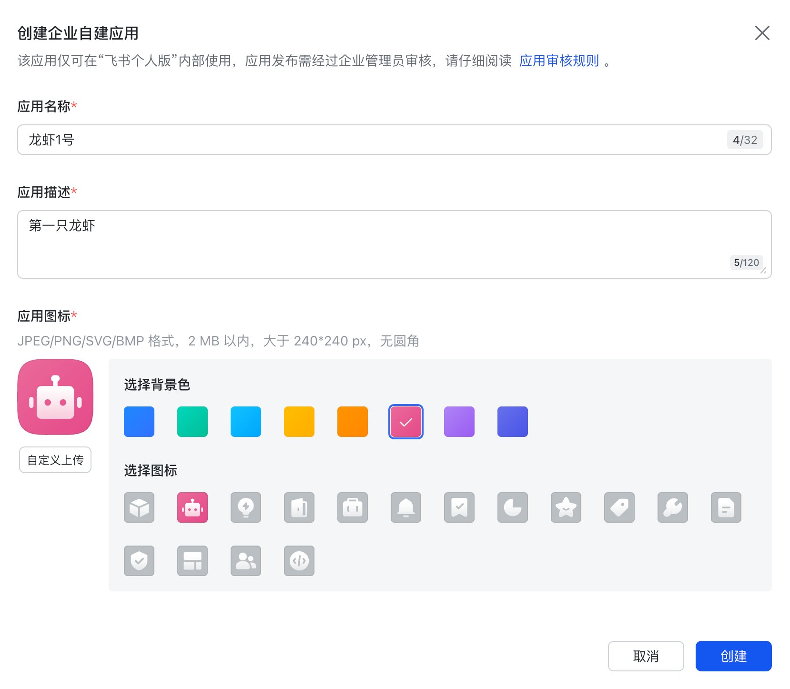Choose the blue background color

tap(139, 422)
